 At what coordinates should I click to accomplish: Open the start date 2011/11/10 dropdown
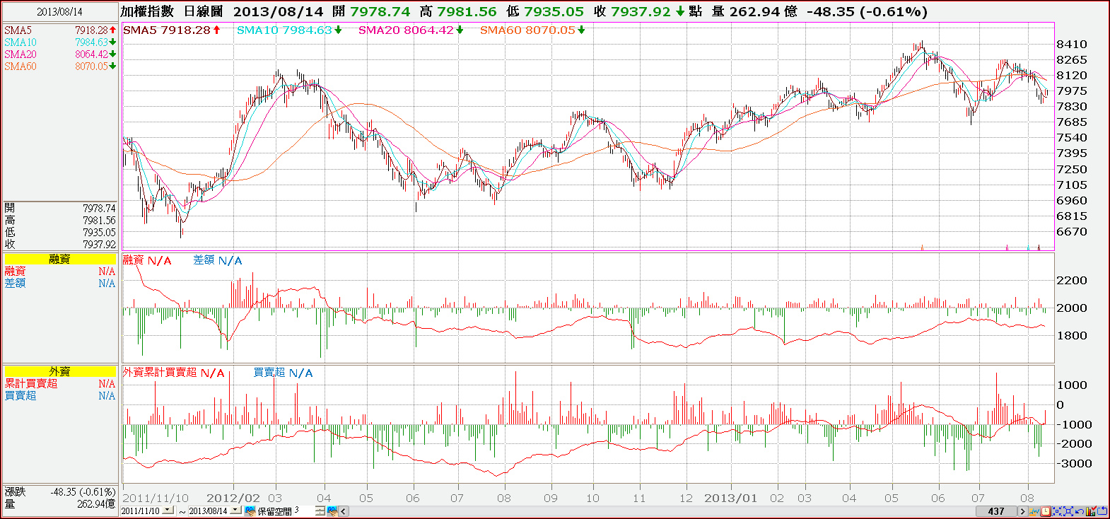168,510
